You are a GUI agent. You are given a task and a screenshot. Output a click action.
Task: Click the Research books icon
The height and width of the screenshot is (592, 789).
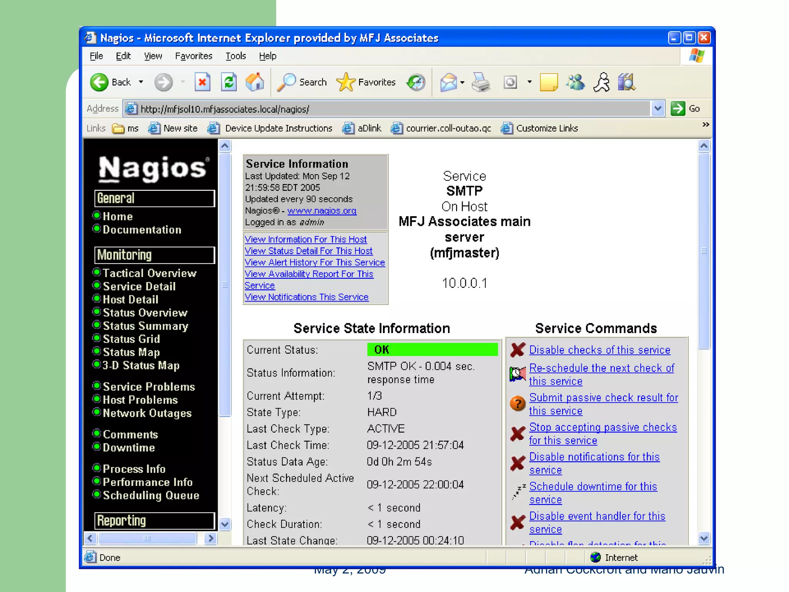pyautogui.click(x=627, y=82)
